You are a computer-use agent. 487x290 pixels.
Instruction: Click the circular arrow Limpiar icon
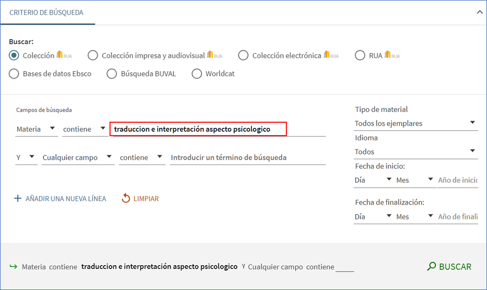pyautogui.click(x=125, y=199)
